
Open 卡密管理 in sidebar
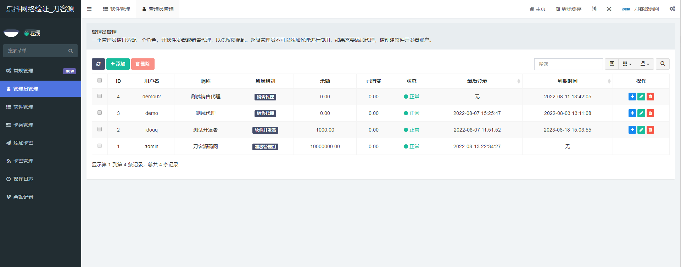[40, 161]
